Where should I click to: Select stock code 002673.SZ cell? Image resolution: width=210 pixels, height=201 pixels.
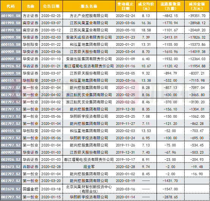[x=11, y=167]
